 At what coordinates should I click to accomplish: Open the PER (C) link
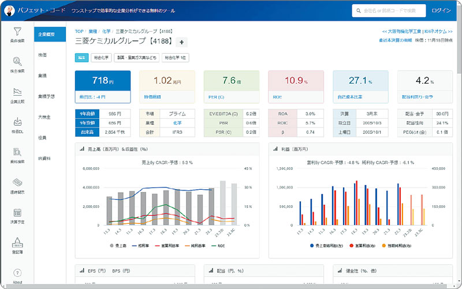pyautogui.click(x=216, y=97)
